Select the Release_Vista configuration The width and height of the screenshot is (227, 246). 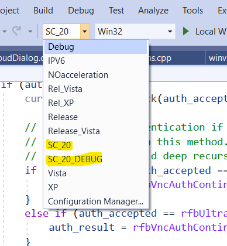coord(95,131)
